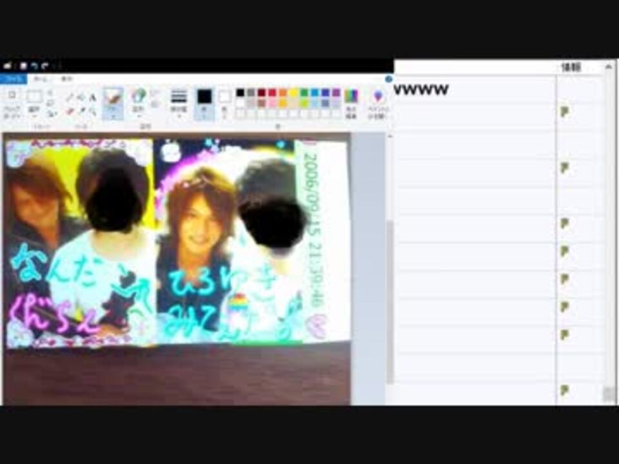This screenshot has width=619, height=464.
Task: Select the Color picker eyedropper tool
Action: pos(81,111)
